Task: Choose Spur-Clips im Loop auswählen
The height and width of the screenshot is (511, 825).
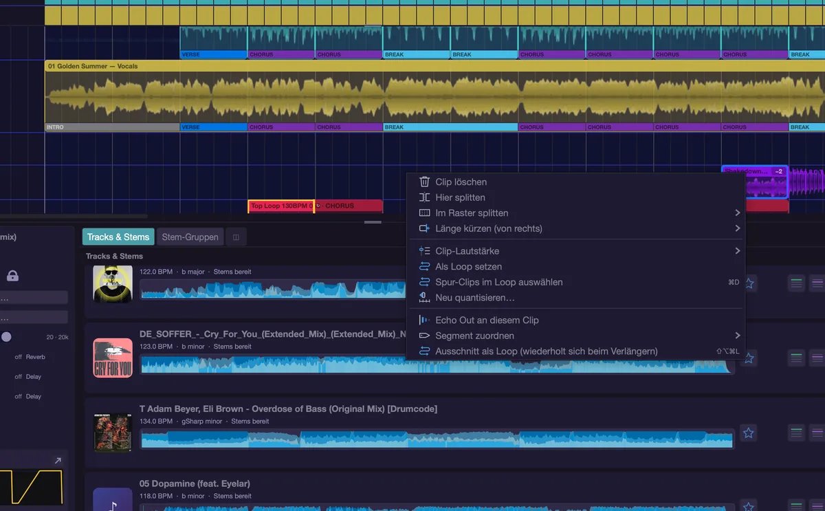Action: pos(577,282)
